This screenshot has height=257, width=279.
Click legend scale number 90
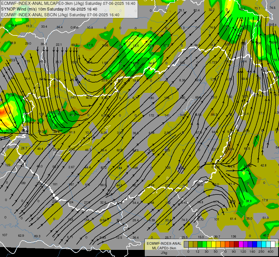coord(234,252)
